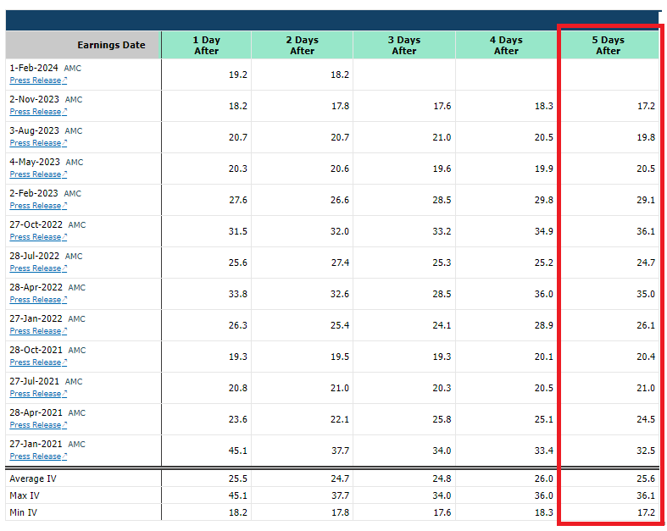Select the 27-Jan-2021 earnings date text
This screenshot has width=667, height=531.
36,445
